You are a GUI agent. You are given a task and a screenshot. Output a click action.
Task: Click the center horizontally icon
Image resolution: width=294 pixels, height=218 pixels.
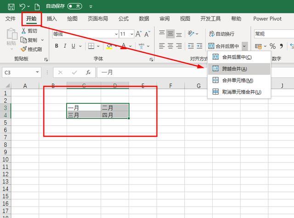[x=170, y=46]
